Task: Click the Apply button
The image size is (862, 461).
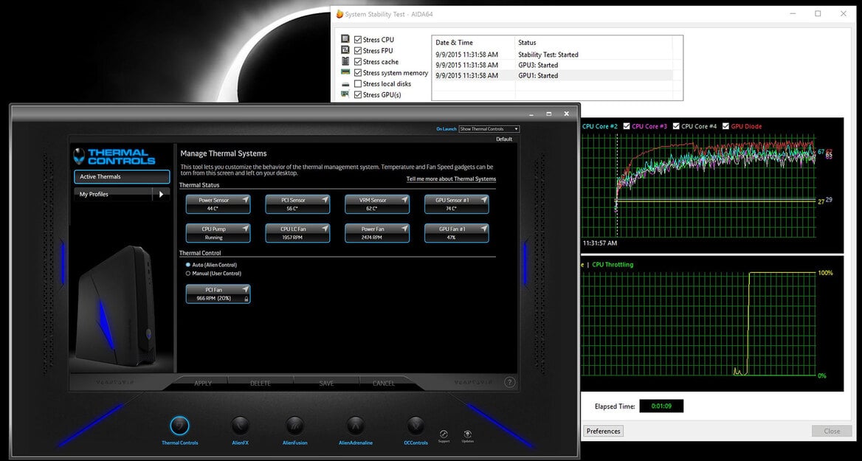Action: (203, 383)
